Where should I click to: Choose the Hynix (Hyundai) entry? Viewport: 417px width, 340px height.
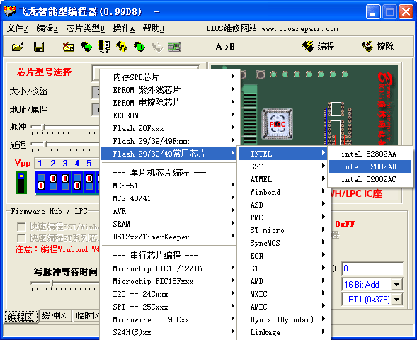(283, 319)
